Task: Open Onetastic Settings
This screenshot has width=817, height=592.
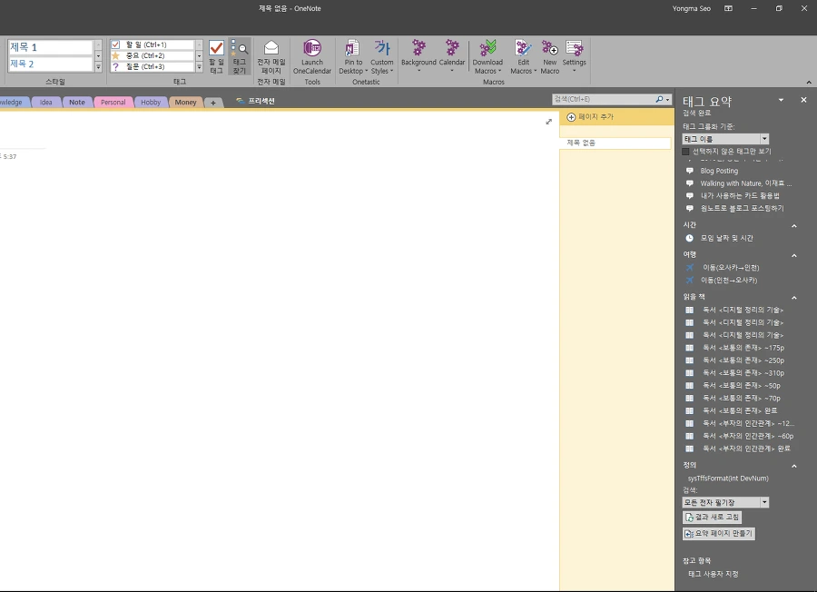Action: [575, 56]
